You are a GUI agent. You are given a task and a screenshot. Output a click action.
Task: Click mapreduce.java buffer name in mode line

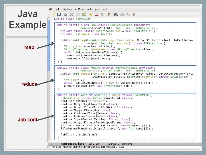pyautogui.click(x=72, y=144)
